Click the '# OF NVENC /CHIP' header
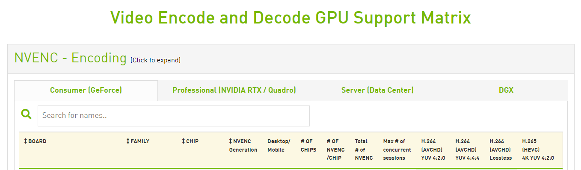Viewport: 581px width, 170px height. [x=336, y=149]
